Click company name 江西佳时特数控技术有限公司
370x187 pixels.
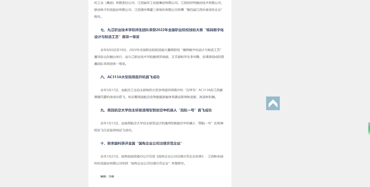[200, 3]
